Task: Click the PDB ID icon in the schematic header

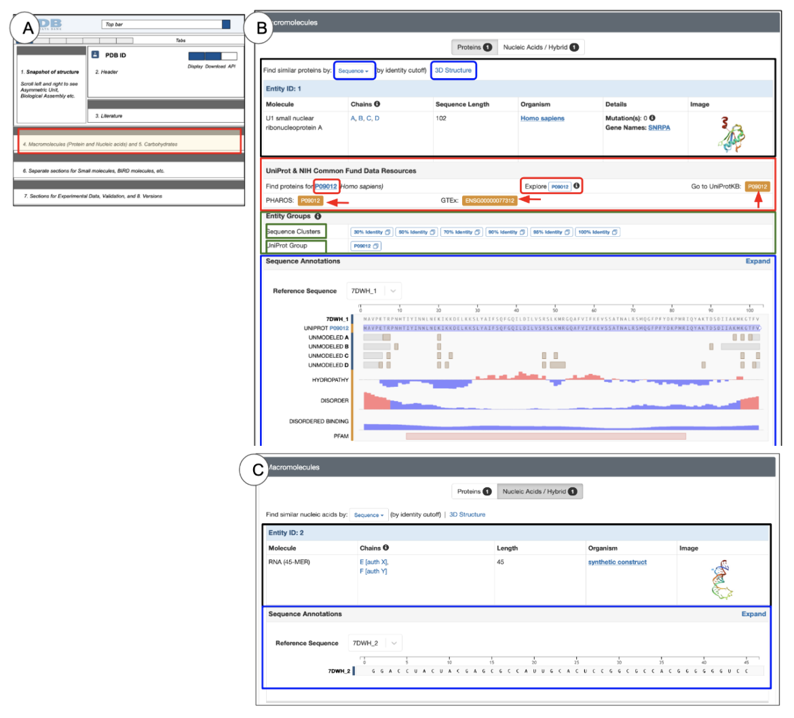Action: pos(96,55)
